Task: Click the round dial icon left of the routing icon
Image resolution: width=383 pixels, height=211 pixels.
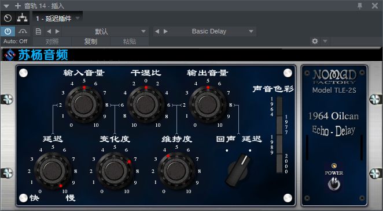Action: (8, 18)
